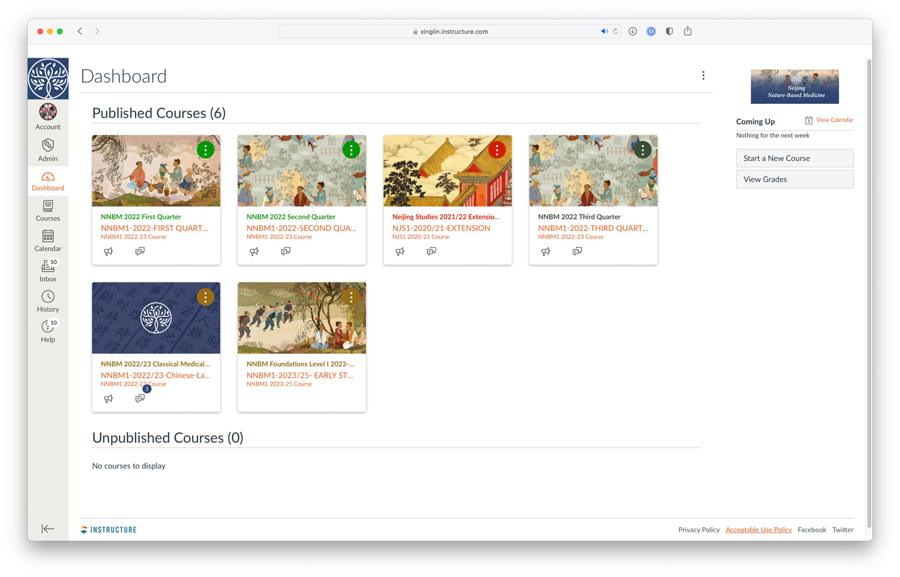
Task: Click the NNBM1-2023/25- EARLY ST... course code
Action: (300, 375)
